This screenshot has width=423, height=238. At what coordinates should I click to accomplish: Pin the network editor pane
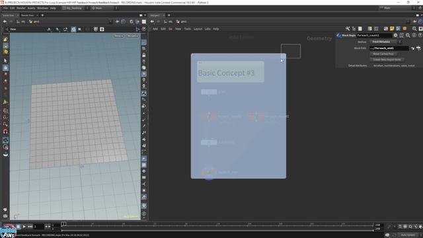click(414, 22)
